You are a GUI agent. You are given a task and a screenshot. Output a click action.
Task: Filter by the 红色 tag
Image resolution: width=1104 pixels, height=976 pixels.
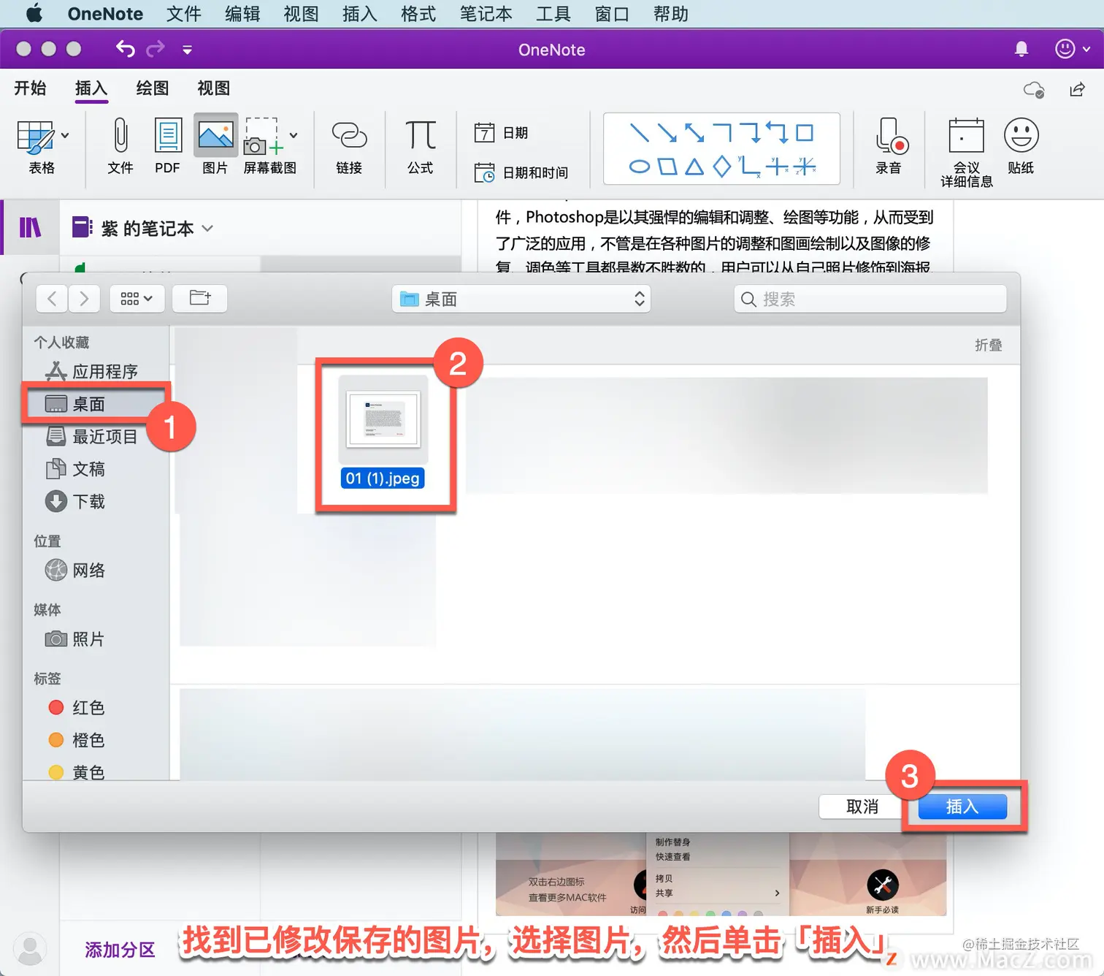coord(77,707)
